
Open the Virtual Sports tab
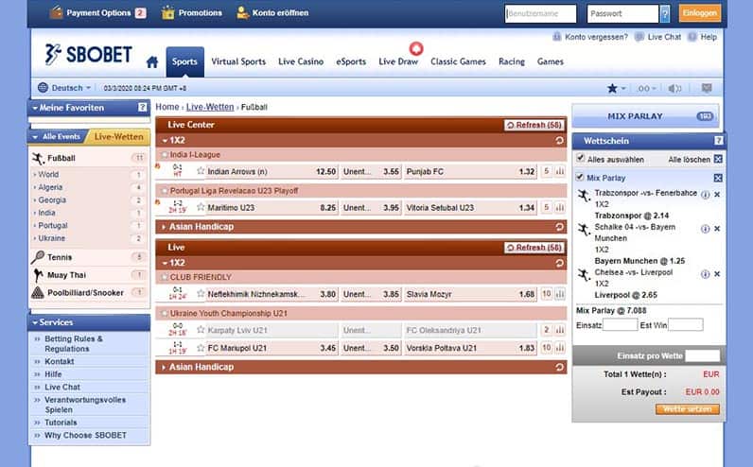coord(238,61)
